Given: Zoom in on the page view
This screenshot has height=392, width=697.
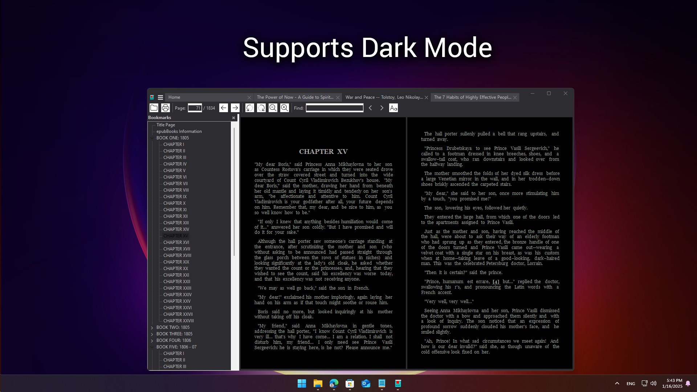Looking at the screenshot, I should (285, 108).
